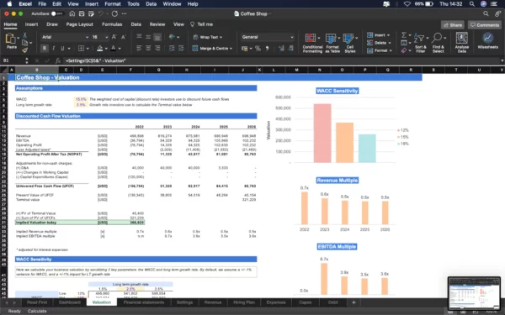Toggle italic formatting
The image size is (505, 315).
coord(54,48)
